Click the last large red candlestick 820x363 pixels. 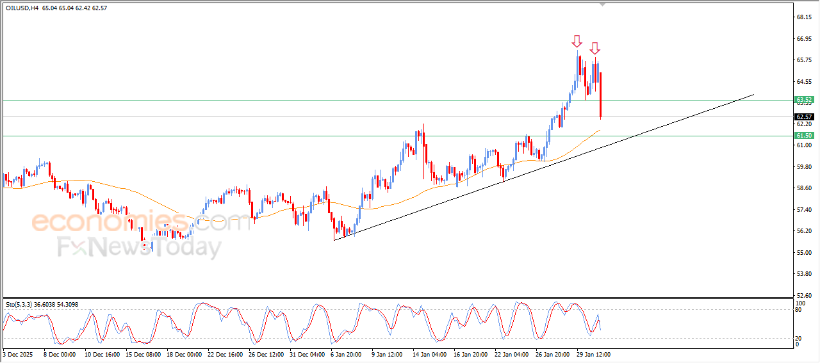600,95
